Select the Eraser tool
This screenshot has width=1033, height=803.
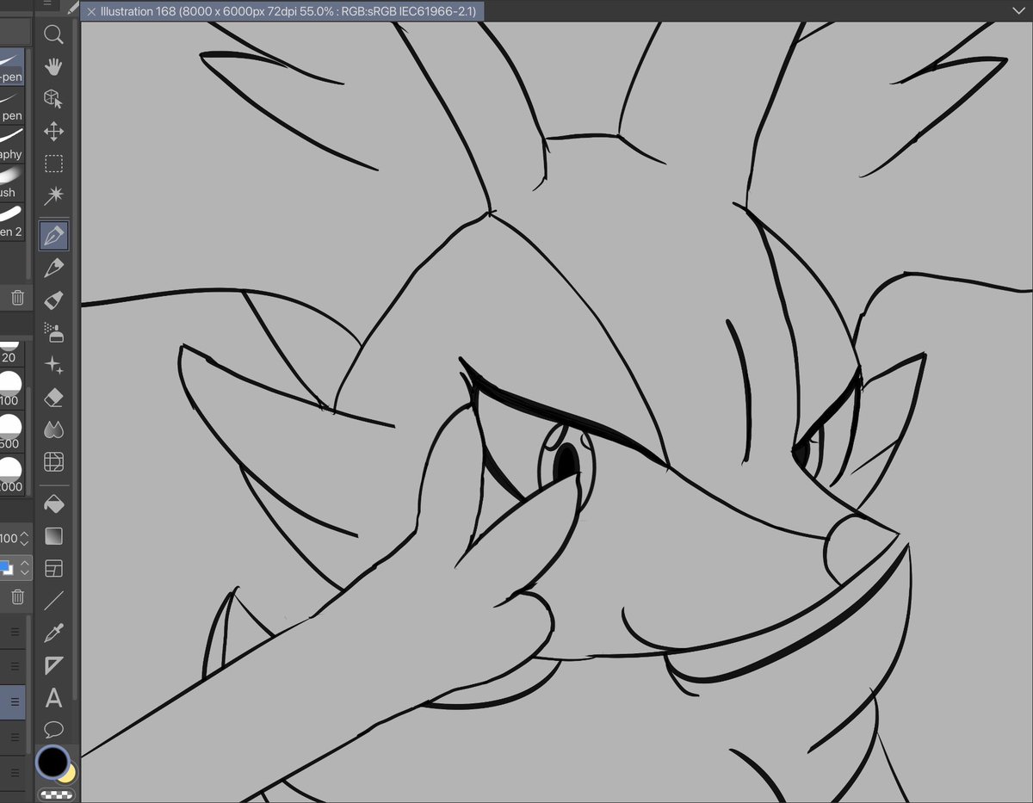tap(53, 397)
